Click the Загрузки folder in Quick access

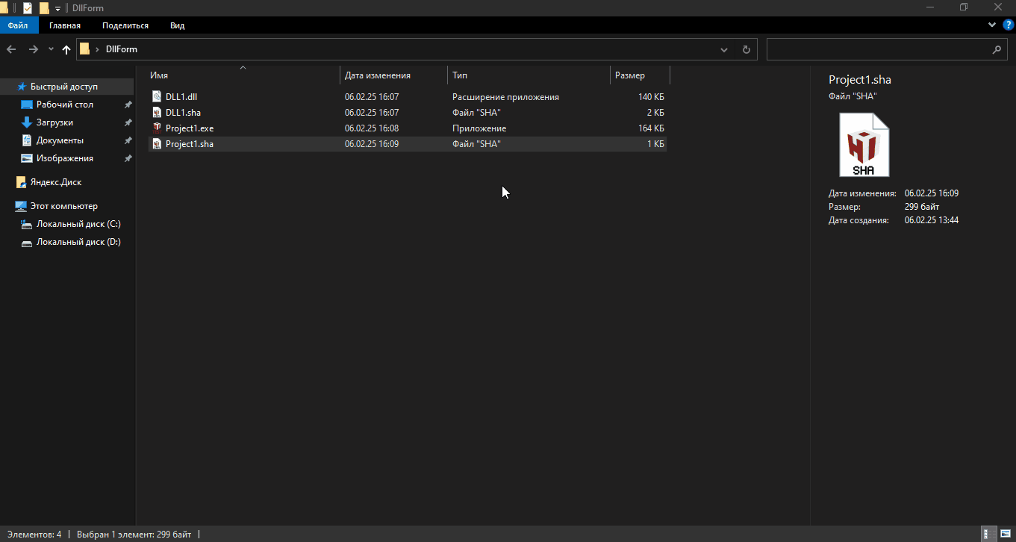click(x=54, y=122)
